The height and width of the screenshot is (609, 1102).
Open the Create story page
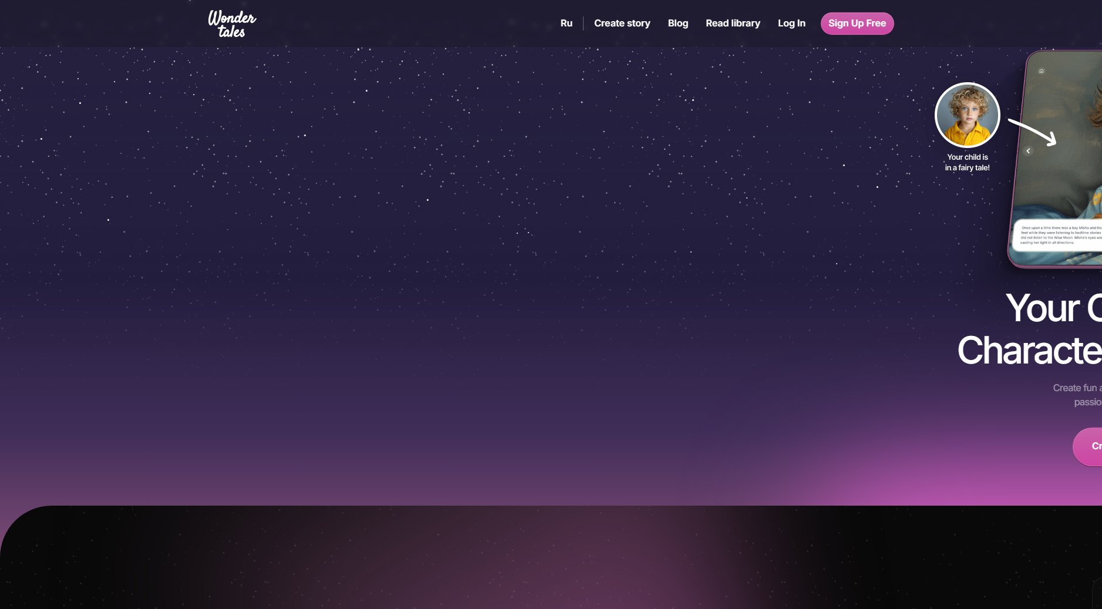622,23
